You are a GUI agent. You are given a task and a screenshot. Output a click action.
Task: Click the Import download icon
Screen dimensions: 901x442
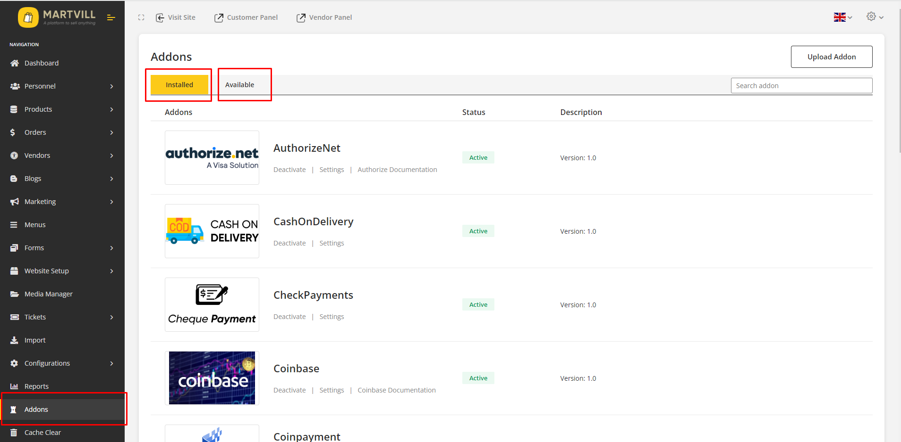tap(15, 340)
